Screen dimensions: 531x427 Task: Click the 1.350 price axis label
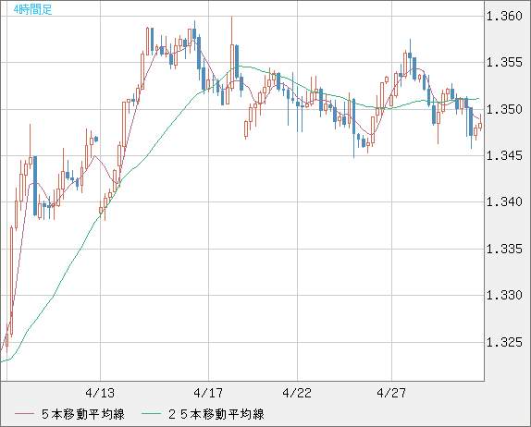(504, 109)
